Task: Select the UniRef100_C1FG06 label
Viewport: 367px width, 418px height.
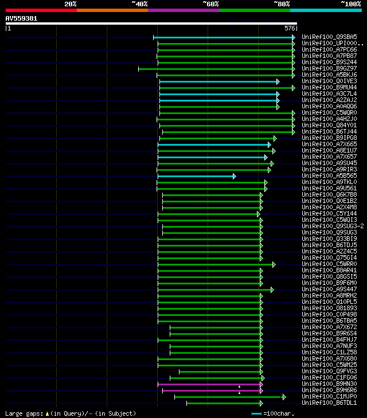Action: 329,378
